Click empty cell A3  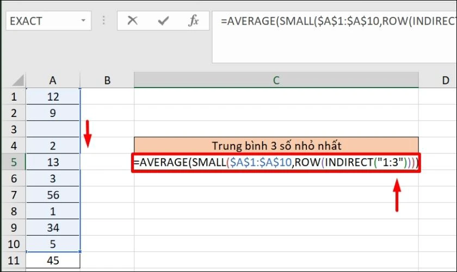(53, 129)
